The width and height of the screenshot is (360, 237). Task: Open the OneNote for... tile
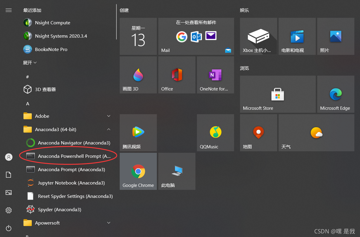pyautogui.click(x=215, y=75)
